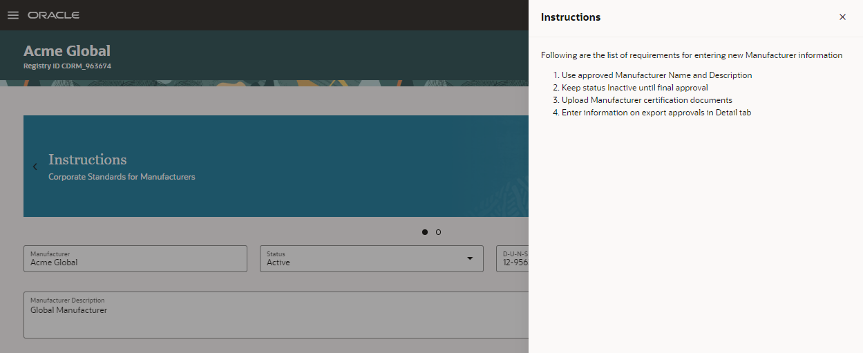Image resolution: width=863 pixels, height=353 pixels.
Task: Close the Instructions side panel
Action: pos(842,17)
